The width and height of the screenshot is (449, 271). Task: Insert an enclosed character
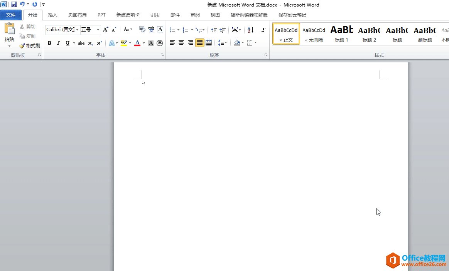pyautogui.click(x=160, y=43)
